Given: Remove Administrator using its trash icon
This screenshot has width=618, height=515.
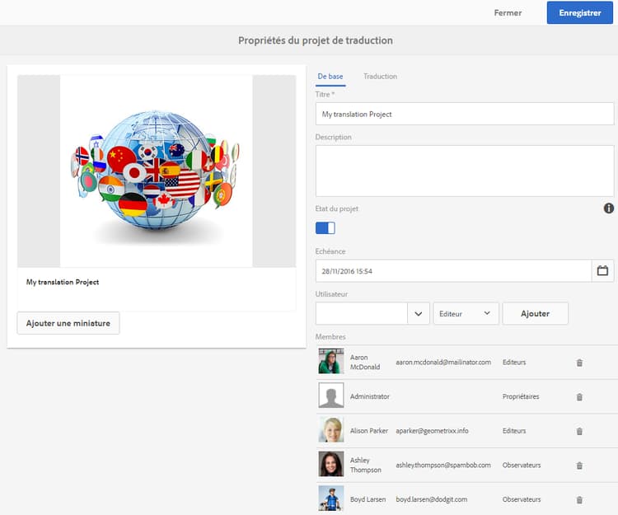Looking at the screenshot, I should click(x=579, y=397).
